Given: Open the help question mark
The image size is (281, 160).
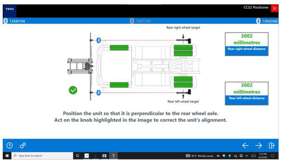Looking at the screenshot, I should coord(9,145).
